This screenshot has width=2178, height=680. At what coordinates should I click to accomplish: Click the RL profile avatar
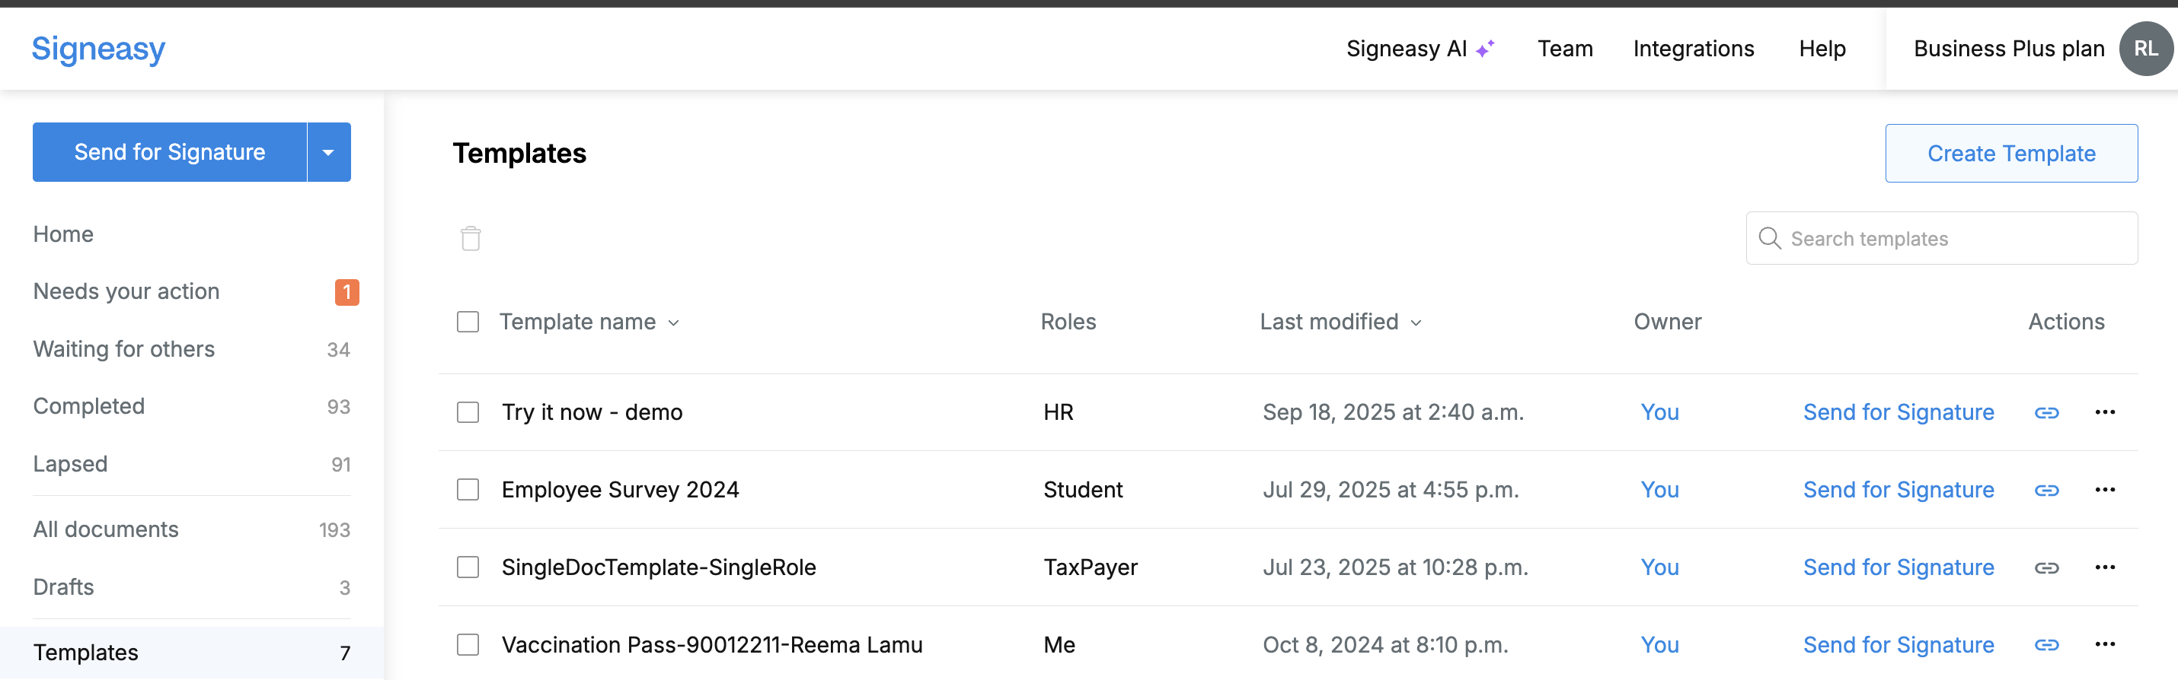coord(2146,49)
